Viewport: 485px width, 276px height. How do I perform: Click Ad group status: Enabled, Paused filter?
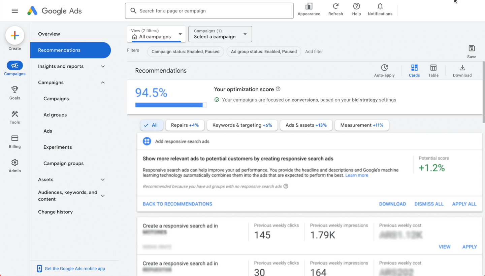point(264,51)
